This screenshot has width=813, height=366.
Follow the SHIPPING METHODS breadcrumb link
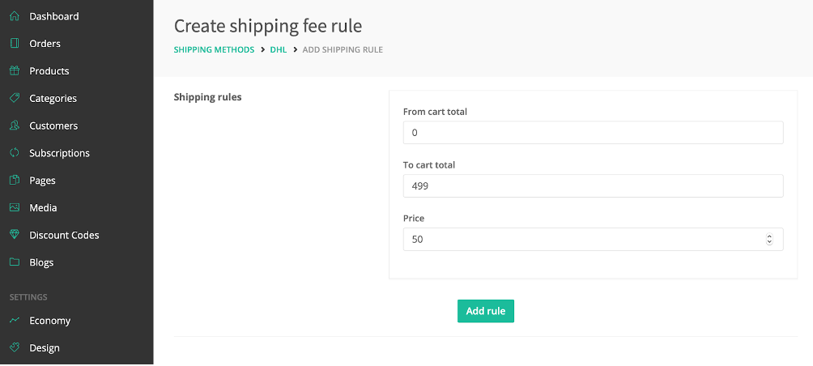coord(214,49)
